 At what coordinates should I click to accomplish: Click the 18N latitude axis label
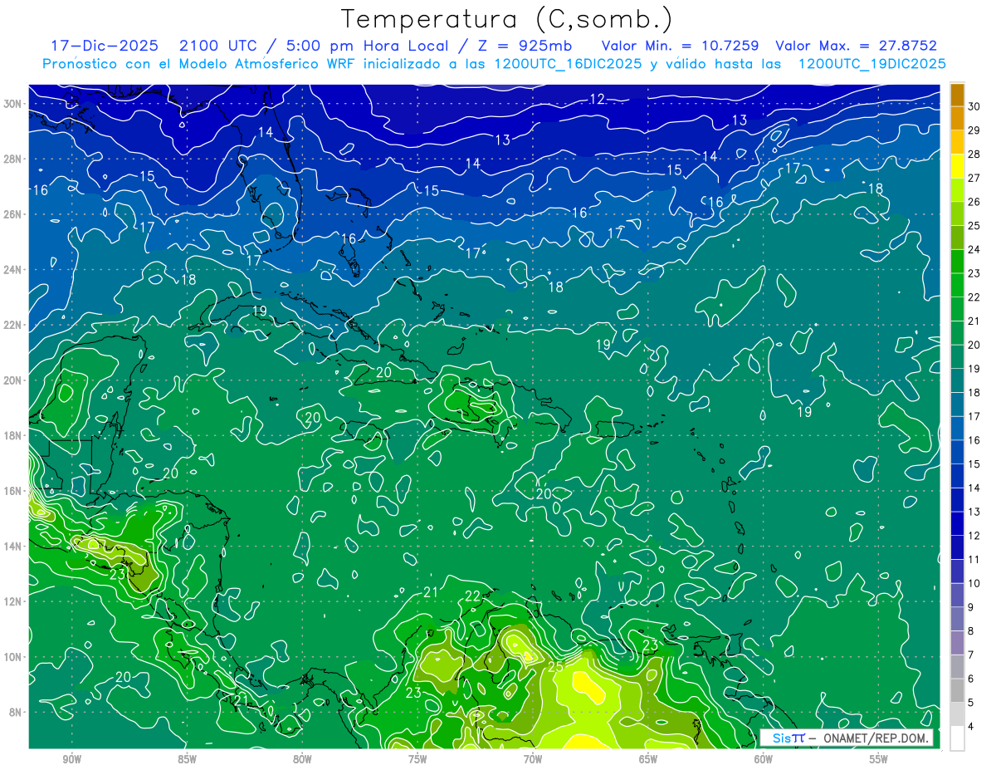click(x=13, y=435)
